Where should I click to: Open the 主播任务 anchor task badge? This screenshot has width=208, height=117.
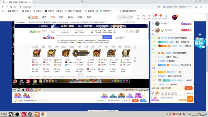200,43
